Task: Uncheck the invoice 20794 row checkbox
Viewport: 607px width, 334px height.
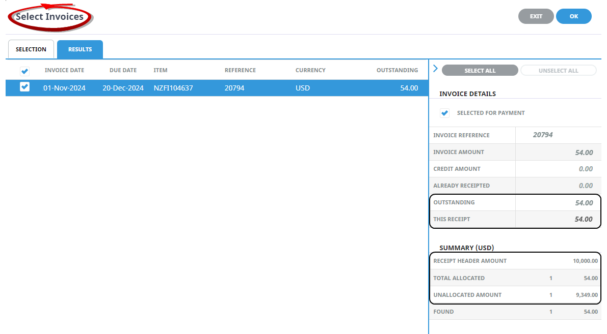Action: (24, 87)
